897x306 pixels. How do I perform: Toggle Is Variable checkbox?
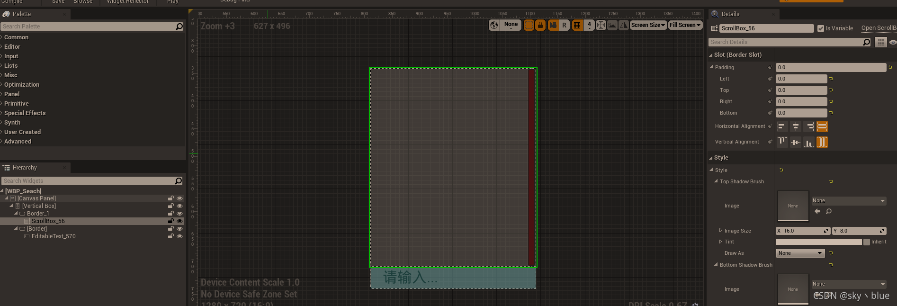click(821, 28)
